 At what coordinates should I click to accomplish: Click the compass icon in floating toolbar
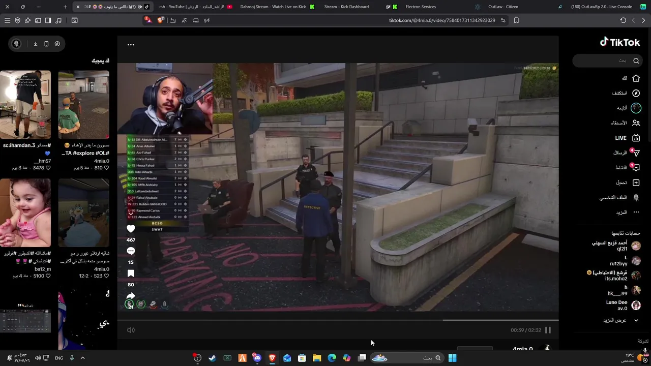click(x=57, y=44)
